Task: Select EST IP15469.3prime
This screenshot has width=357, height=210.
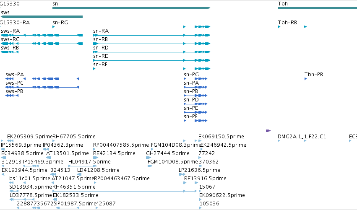Action: pyautogui.click(x=43, y=162)
